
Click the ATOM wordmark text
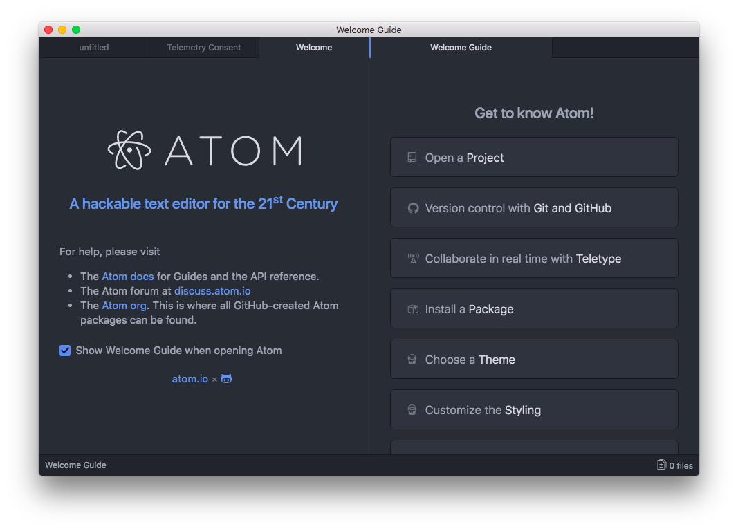point(234,151)
